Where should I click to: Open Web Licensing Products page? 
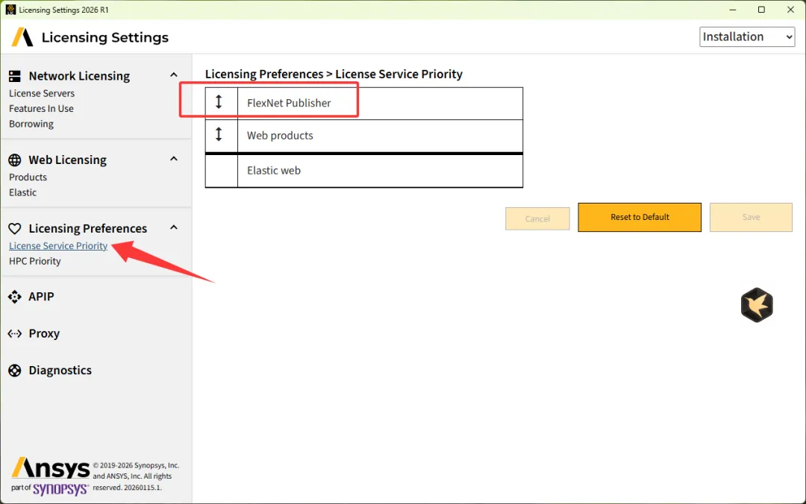(x=28, y=177)
